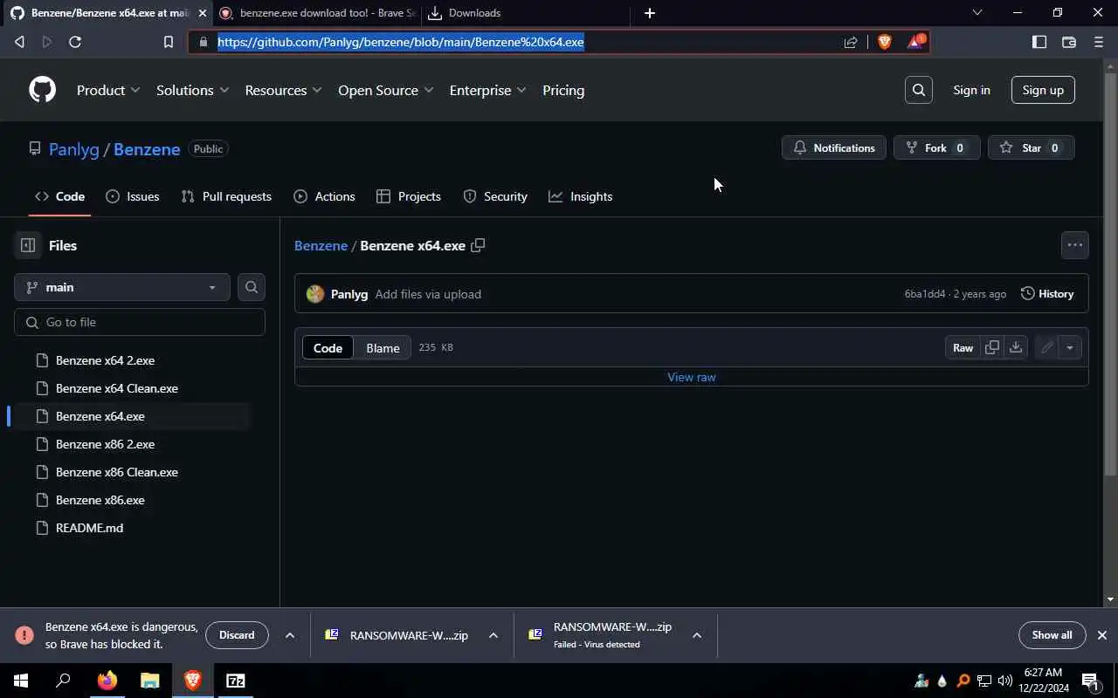Open the GitHub search icon
This screenshot has width=1118, height=698.
pyautogui.click(x=919, y=90)
